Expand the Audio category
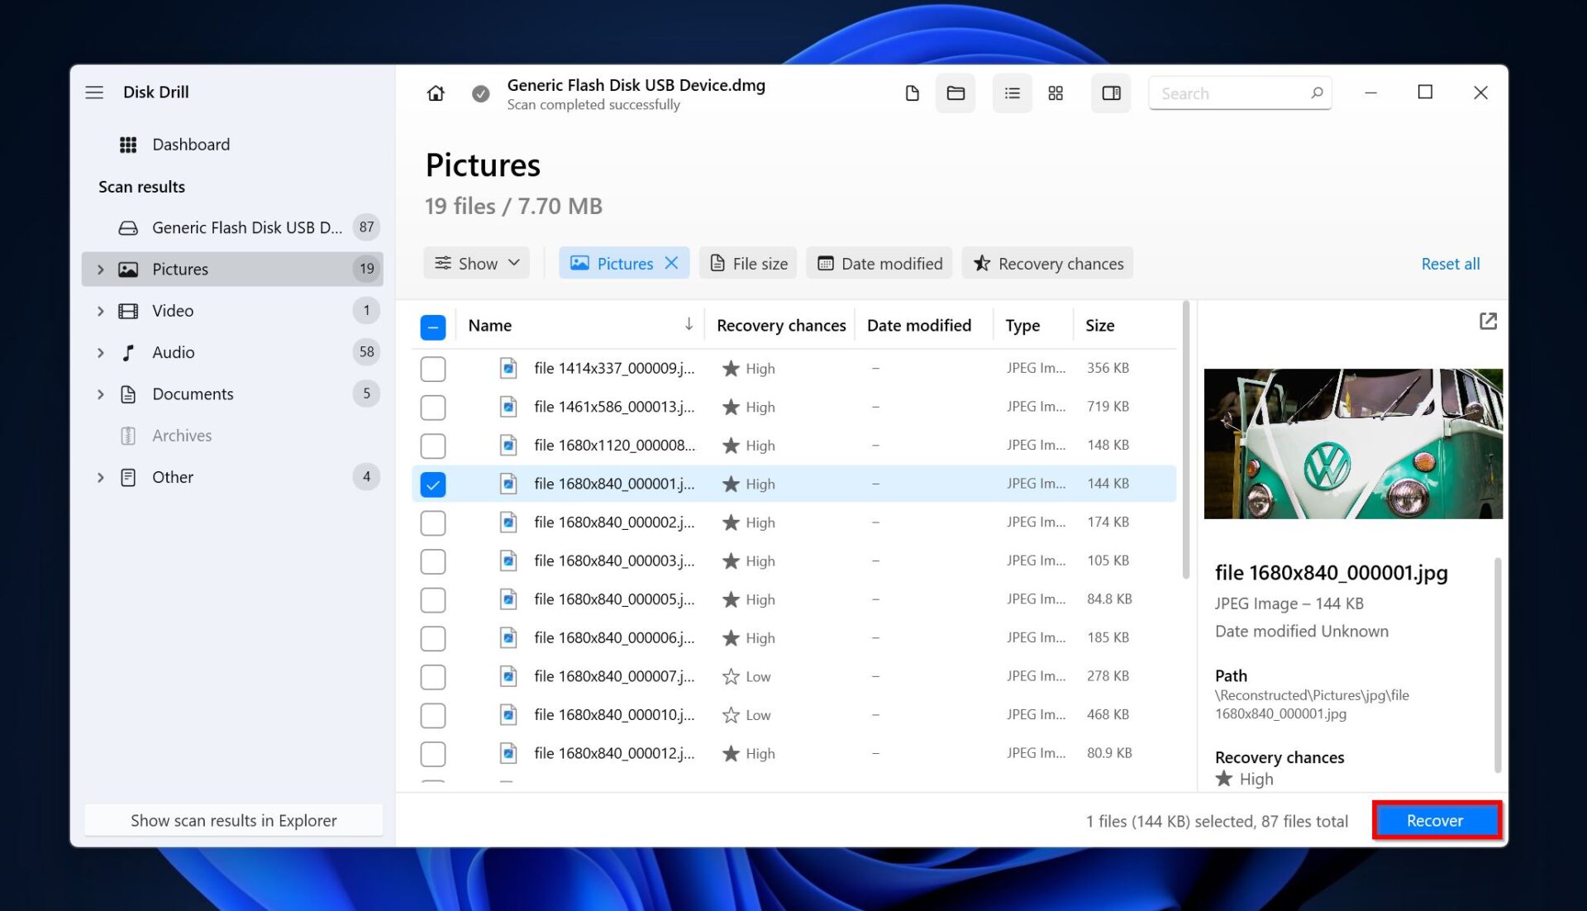The width and height of the screenshot is (1587, 911). pyautogui.click(x=100, y=351)
